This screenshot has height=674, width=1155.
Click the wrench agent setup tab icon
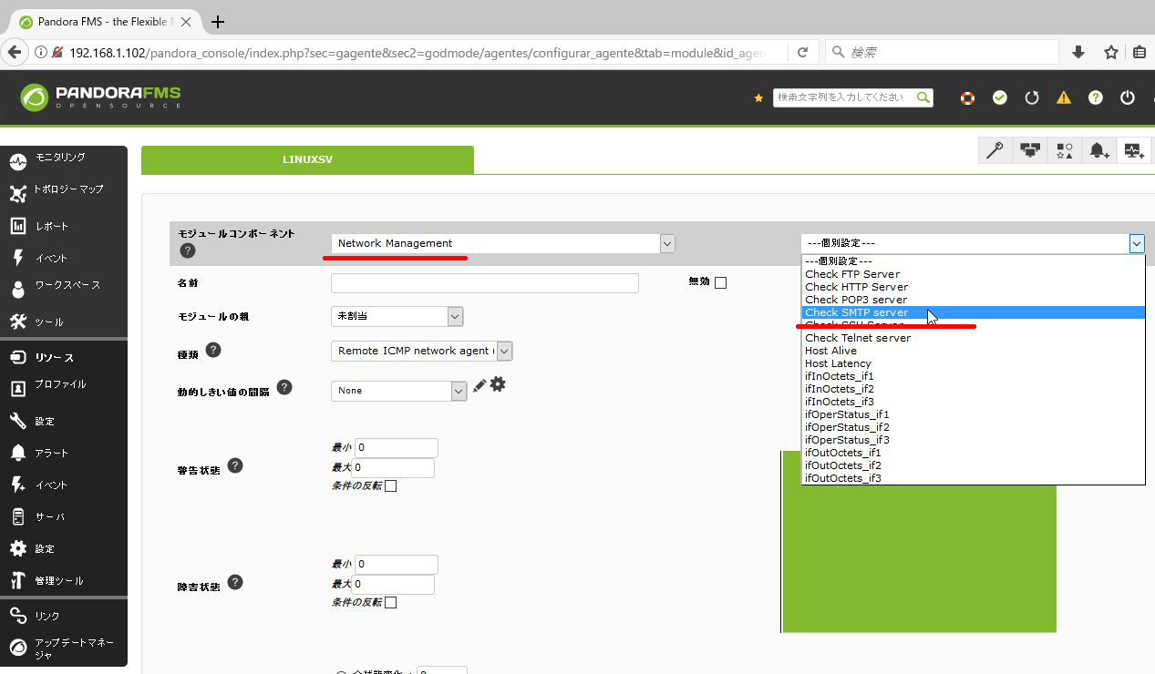tap(995, 150)
